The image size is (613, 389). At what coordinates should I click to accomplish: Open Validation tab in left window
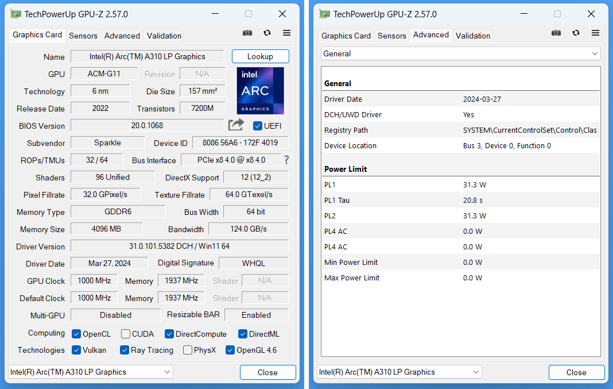pos(164,36)
